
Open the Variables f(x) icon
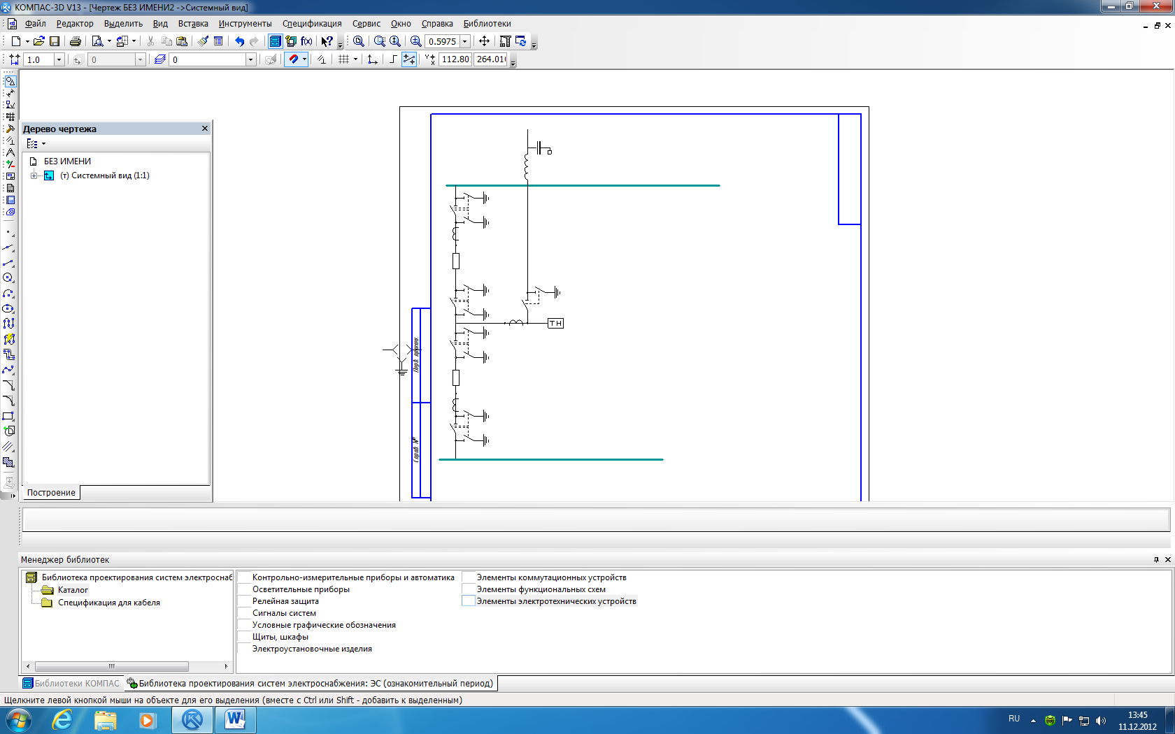click(306, 41)
